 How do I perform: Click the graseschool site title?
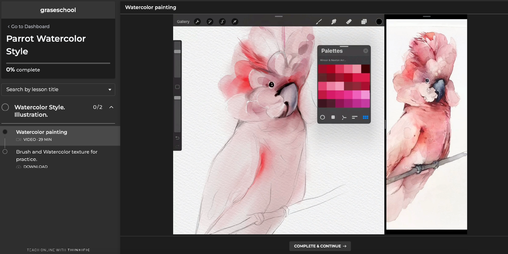coord(58,10)
